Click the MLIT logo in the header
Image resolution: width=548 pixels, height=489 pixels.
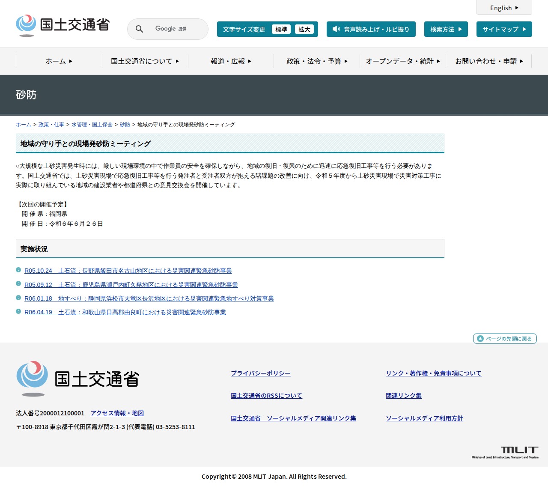pyautogui.click(x=63, y=25)
